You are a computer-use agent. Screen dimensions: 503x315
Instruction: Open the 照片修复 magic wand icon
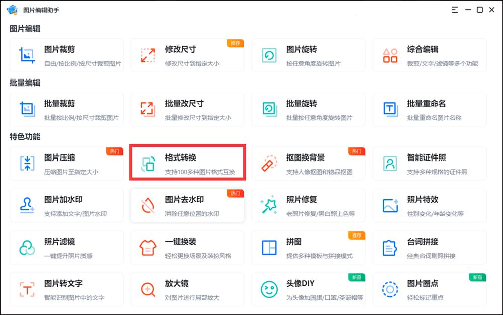coord(269,205)
